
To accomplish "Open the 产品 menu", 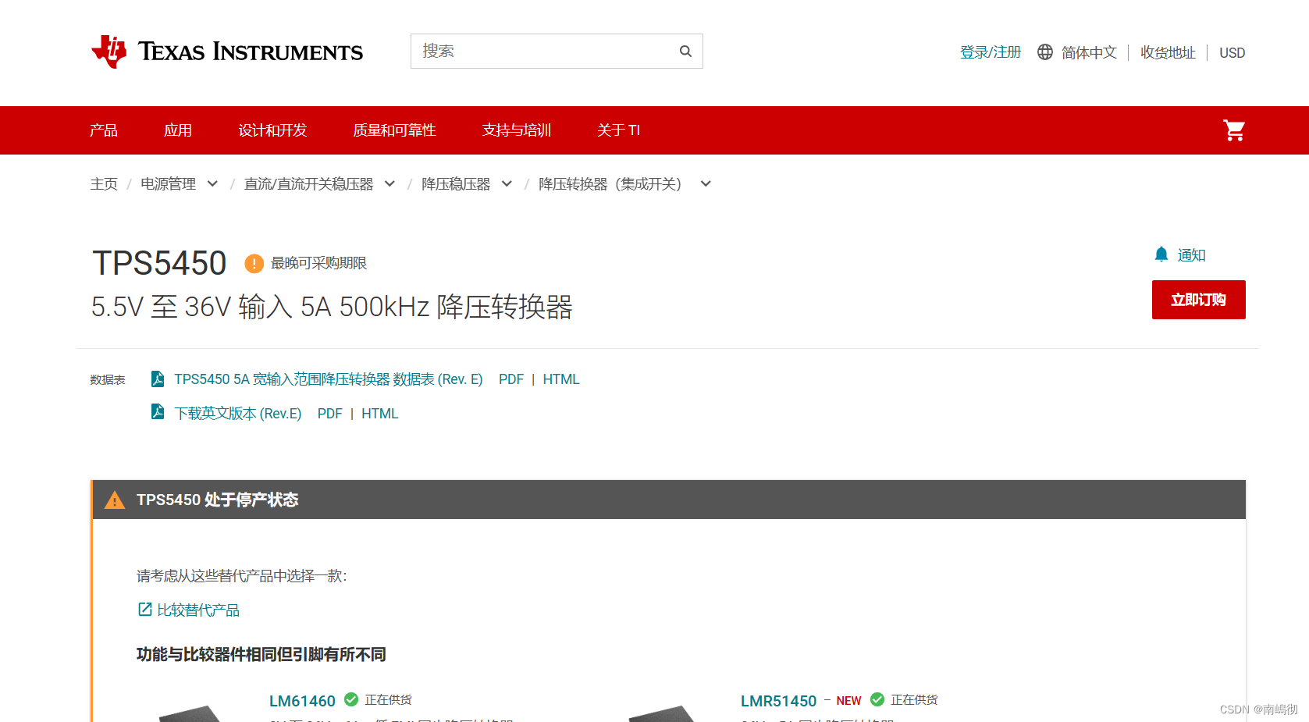I will (x=103, y=130).
